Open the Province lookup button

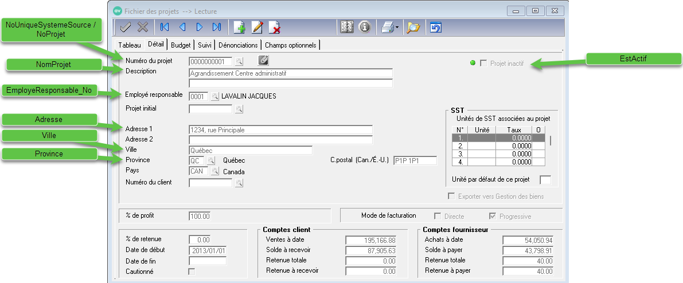point(210,161)
